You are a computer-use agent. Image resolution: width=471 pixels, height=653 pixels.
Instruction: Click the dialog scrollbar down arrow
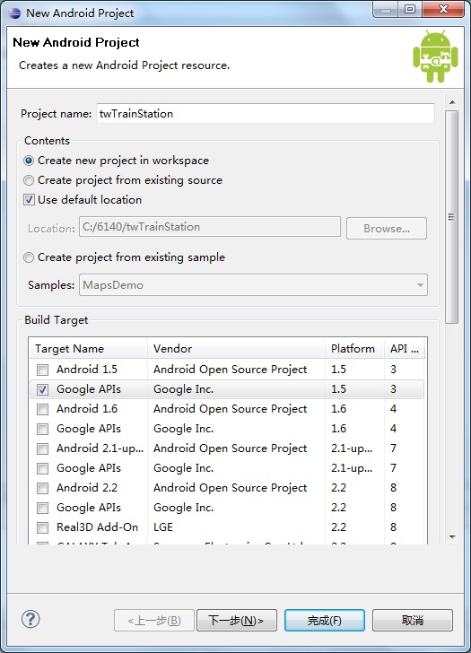452,537
